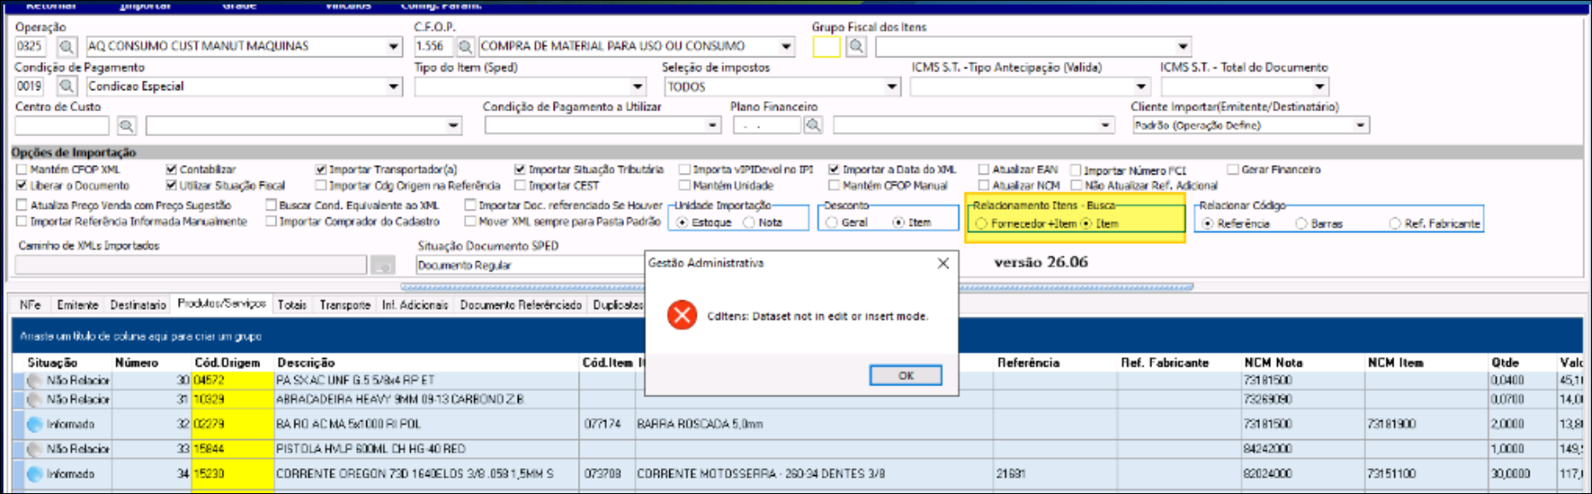This screenshot has width=1592, height=494.
Task: Open the C.F.O.P. description dropdown
Action: click(x=786, y=46)
